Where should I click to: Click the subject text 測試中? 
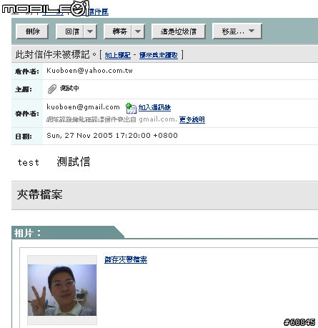pos(69,88)
